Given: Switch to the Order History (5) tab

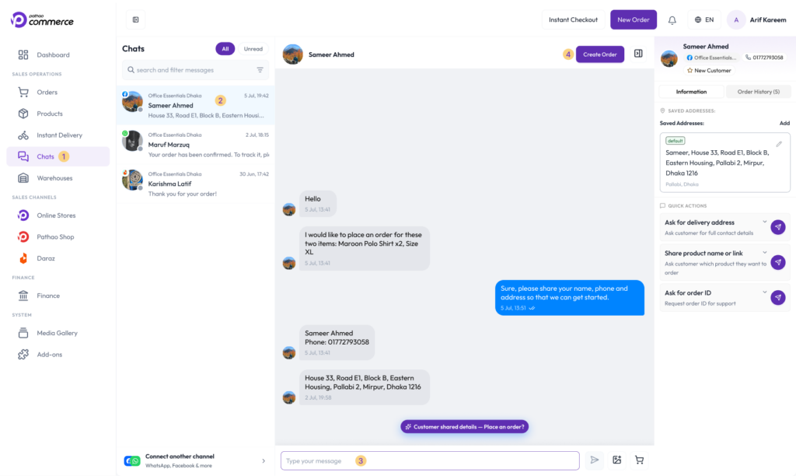Looking at the screenshot, I should click(x=758, y=92).
